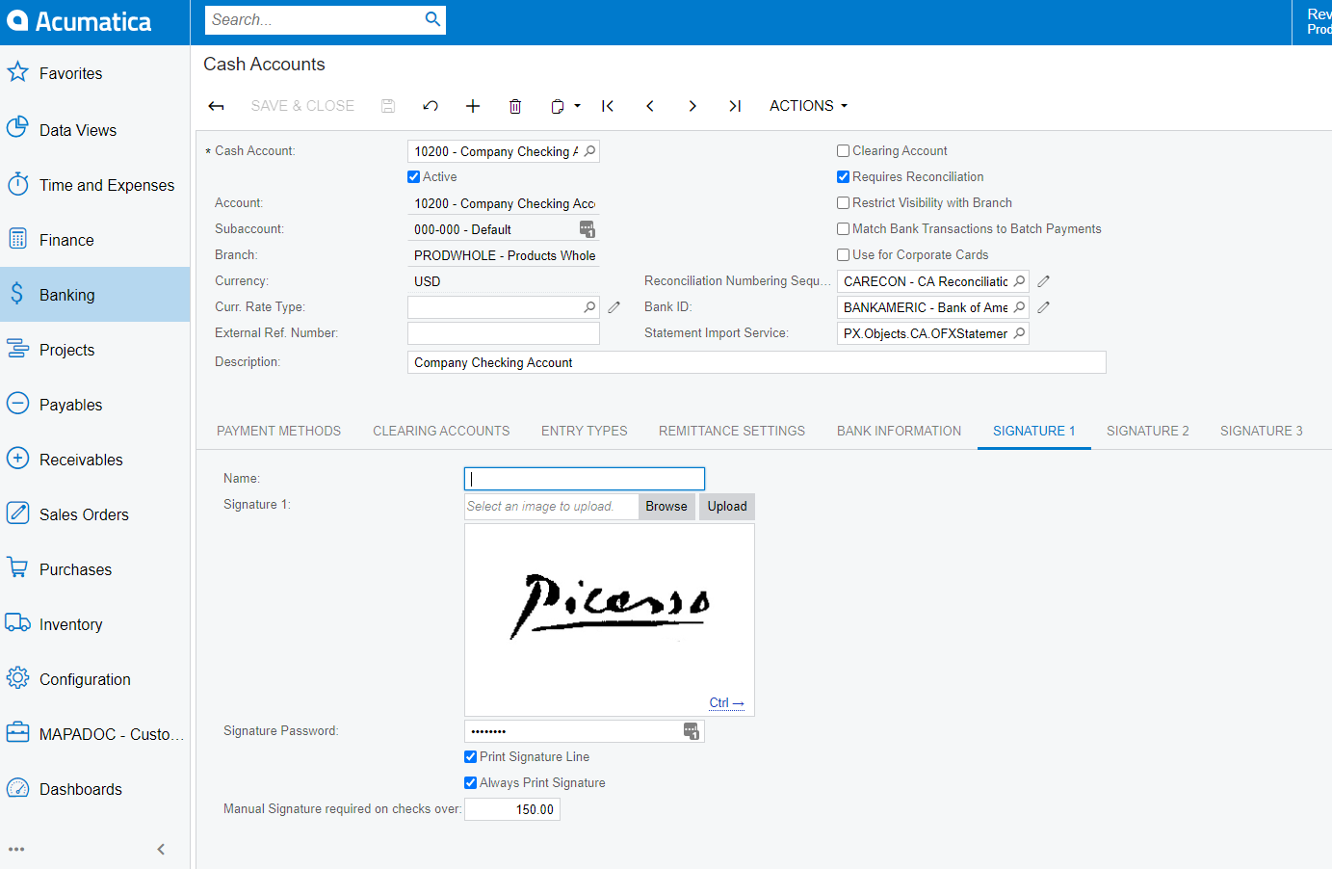Edit Curr. Rate Type with pencil icon

tap(614, 307)
